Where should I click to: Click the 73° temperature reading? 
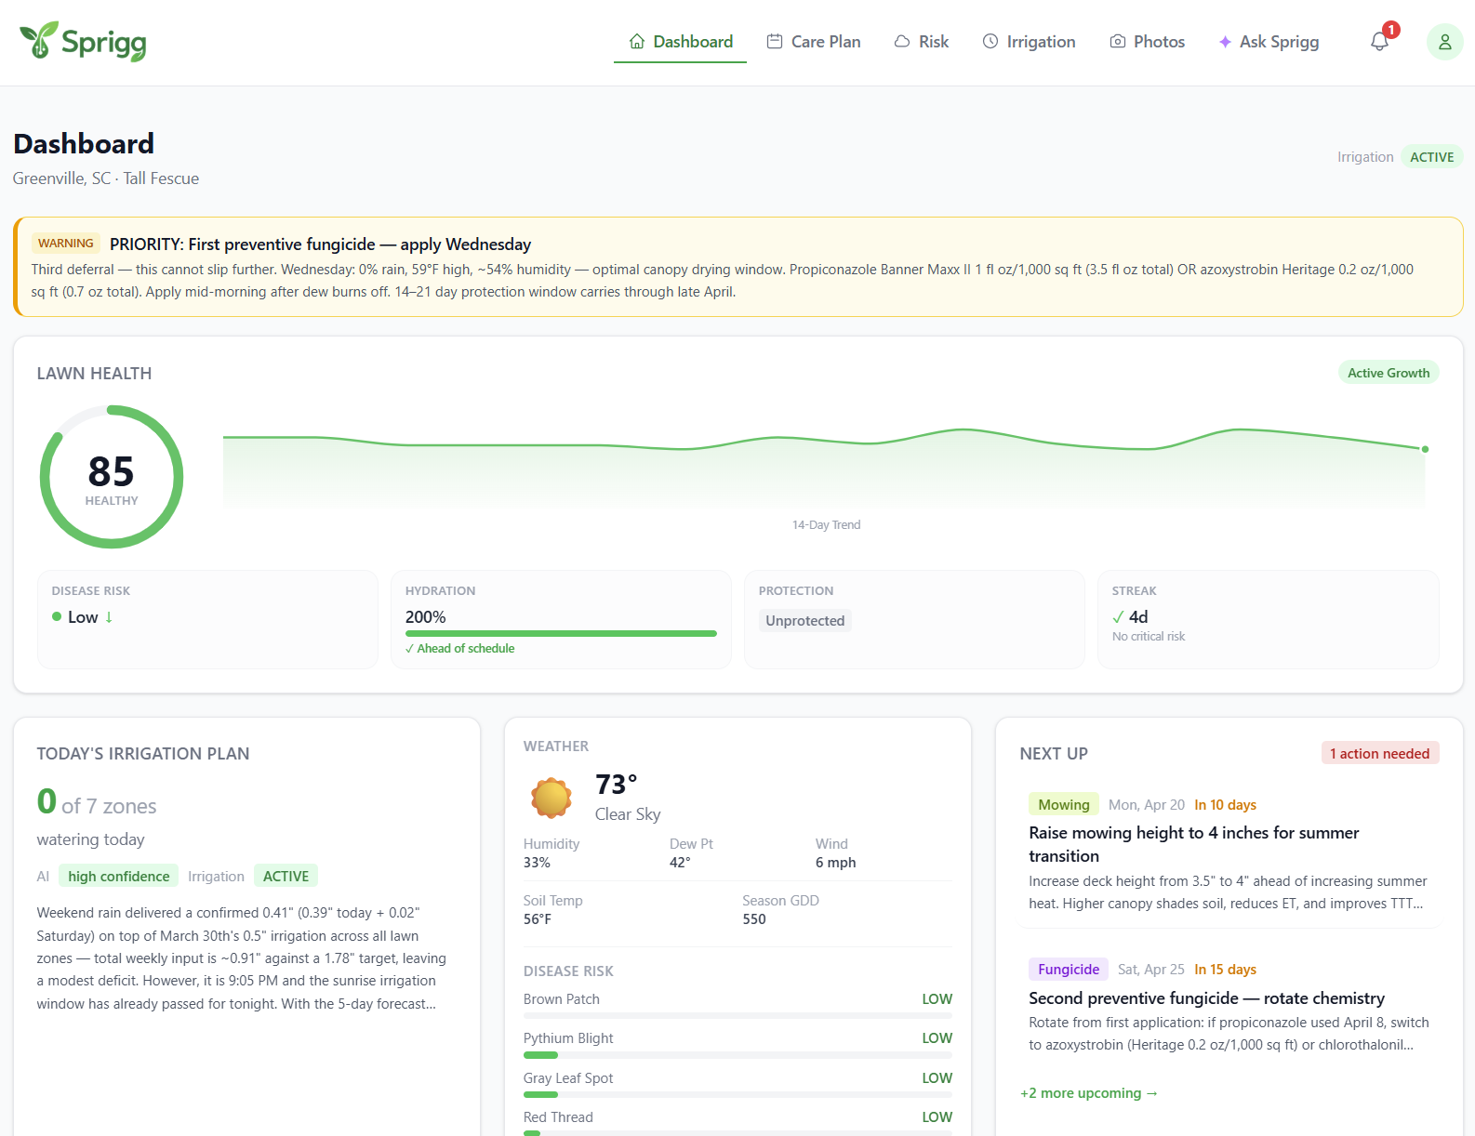tap(617, 785)
